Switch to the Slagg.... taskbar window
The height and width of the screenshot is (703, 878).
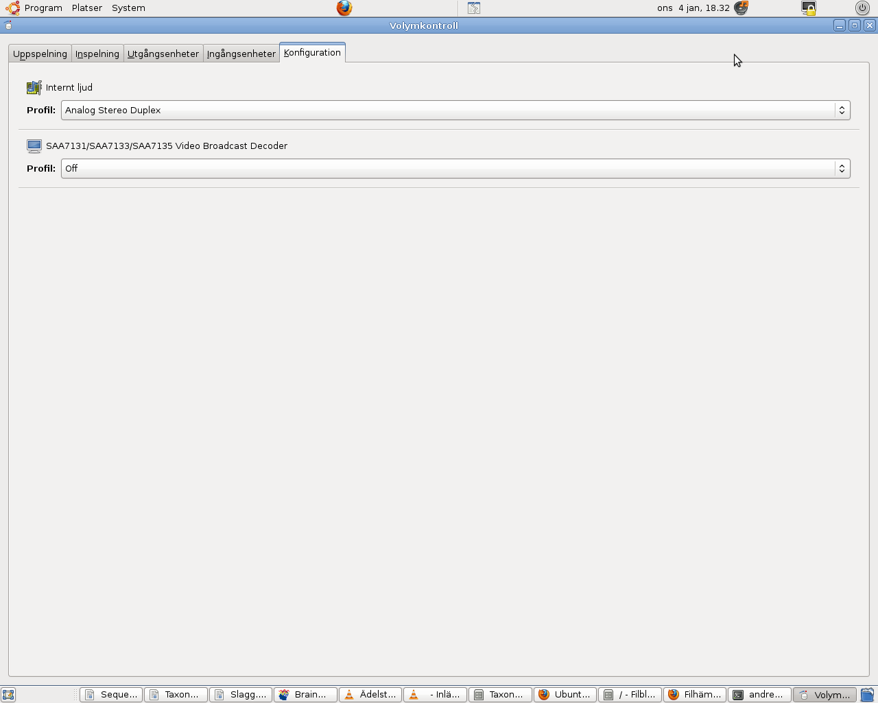(x=241, y=695)
